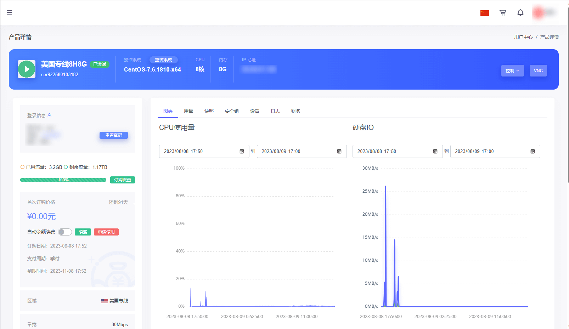Click the login info user icon
This screenshot has height=329, width=569.
coord(50,115)
